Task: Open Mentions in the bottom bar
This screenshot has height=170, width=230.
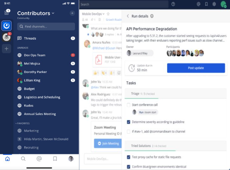Action: [x=39, y=159]
